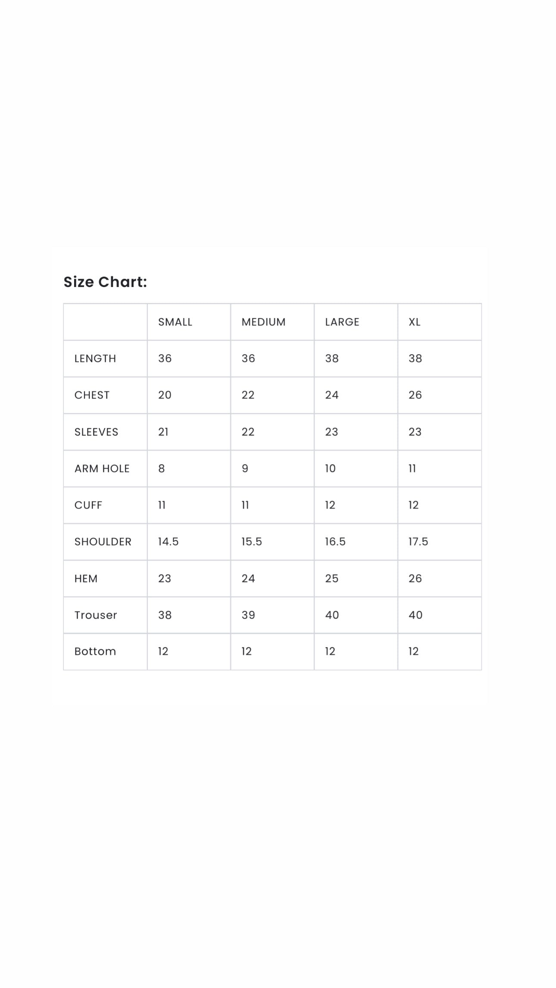Image resolution: width=556 pixels, height=988 pixels.
Task: Click the Trouser row label
Action: pos(95,615)
